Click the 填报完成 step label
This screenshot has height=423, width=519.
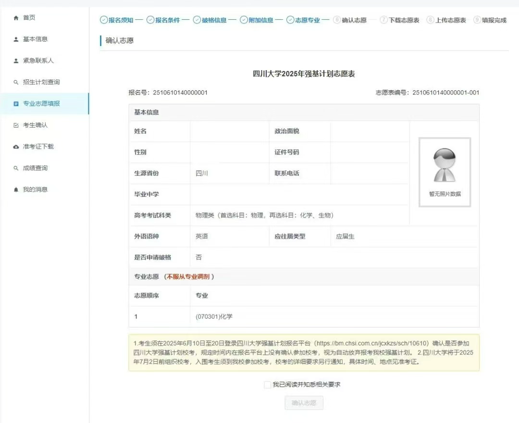(x=494, y=20)
